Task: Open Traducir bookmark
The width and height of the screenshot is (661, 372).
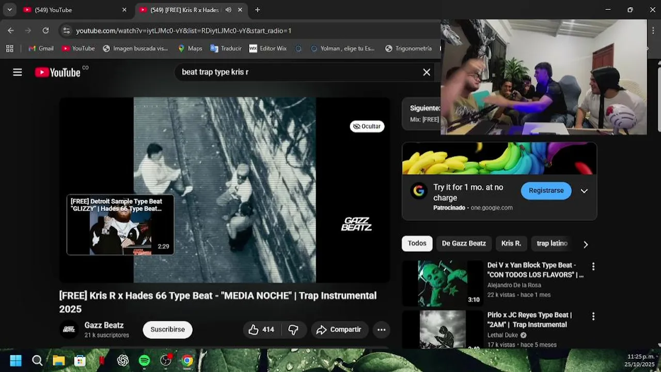Action: (226, 48)
